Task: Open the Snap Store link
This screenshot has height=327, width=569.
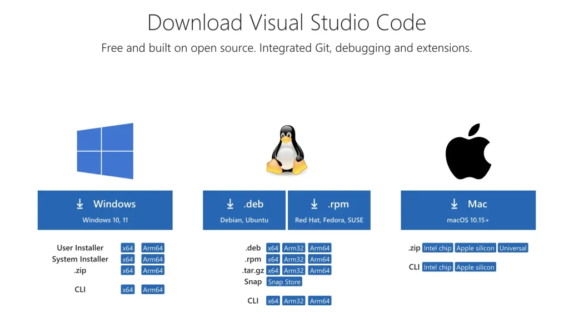Action: pyautogui.click(x=284, y=281)
